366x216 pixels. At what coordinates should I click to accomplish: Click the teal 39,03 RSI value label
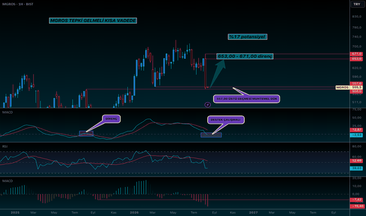(356, 168)
